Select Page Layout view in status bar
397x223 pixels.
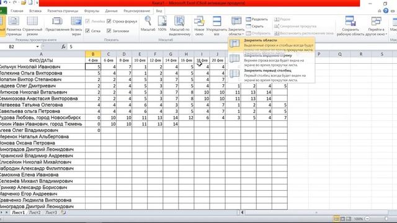click(342, 219)
